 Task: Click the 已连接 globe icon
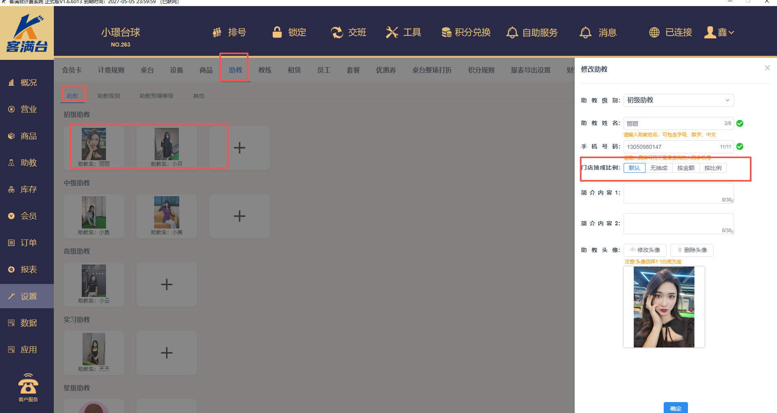tap(654, 32)
